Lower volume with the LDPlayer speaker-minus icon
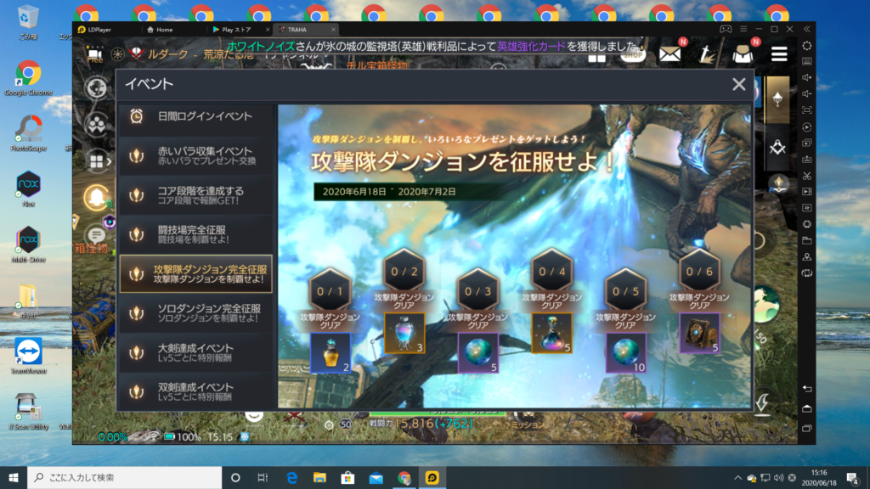870x489 pixels. 807,93
